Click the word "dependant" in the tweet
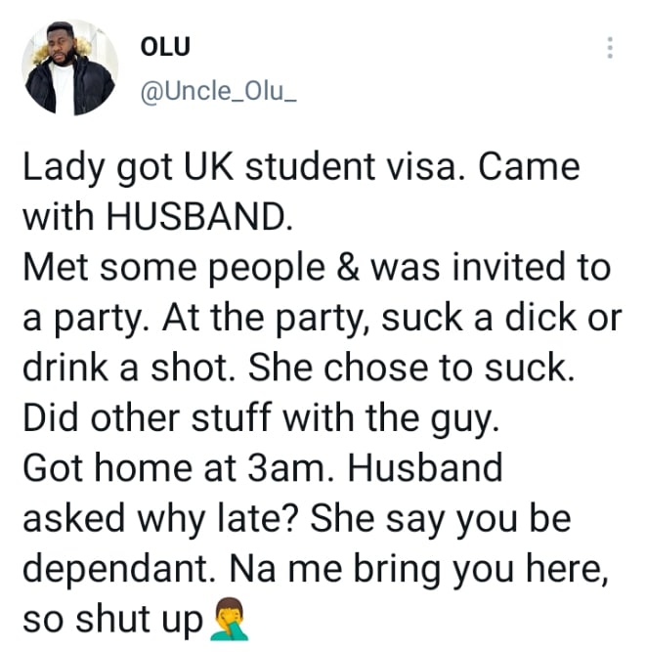The height and width of the screenshot is (652, 646). [117, 571]
